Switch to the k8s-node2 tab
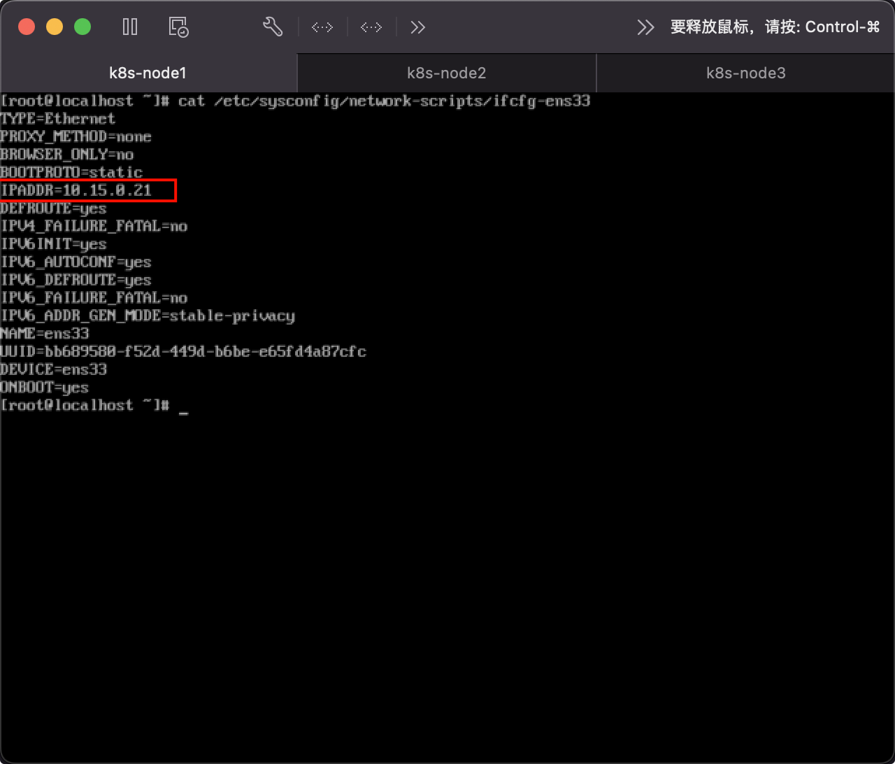This screenshot has height=764, width=895. 447,73
